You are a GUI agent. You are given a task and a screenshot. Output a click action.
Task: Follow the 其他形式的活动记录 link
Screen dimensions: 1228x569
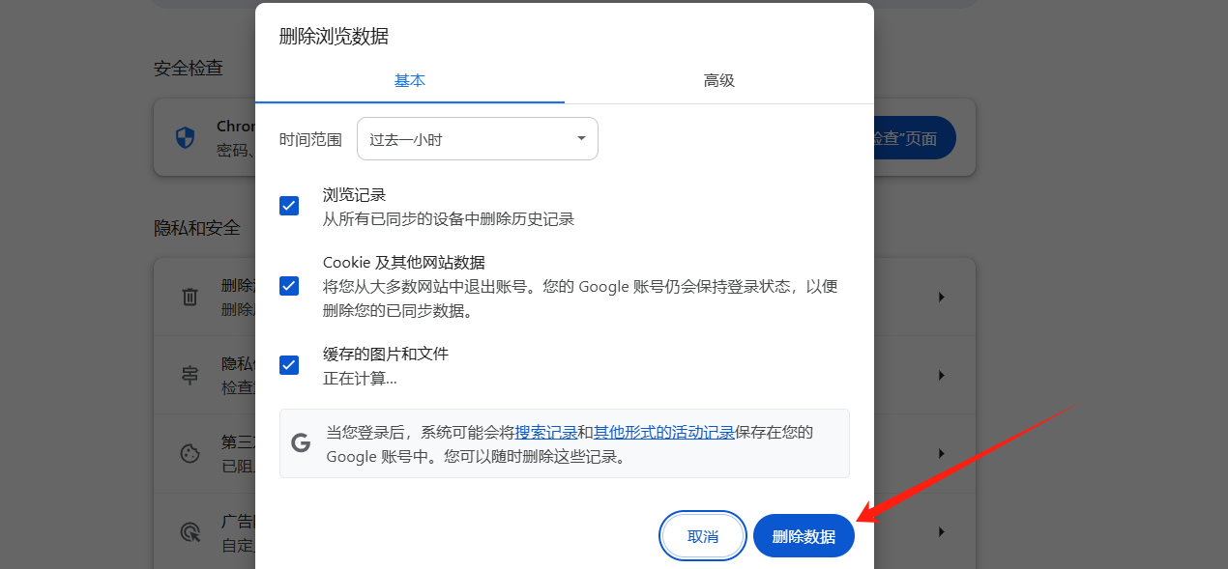coord(666,432)
